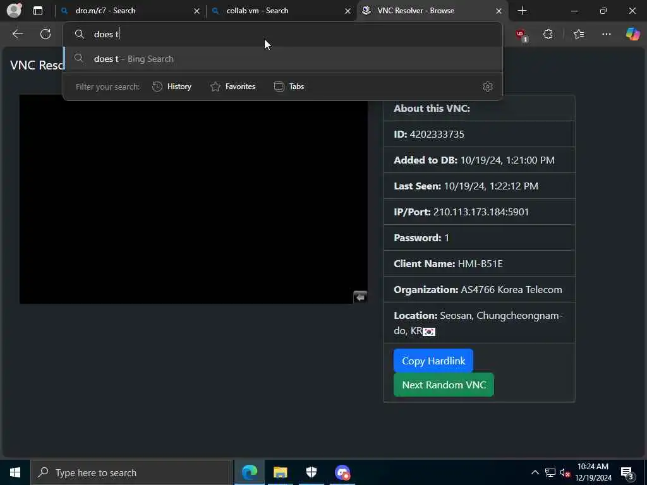Screen dimensions: 647x485
Task: Show hidden system tray icons
Action: pyautogui.click(x=535, y=472)
